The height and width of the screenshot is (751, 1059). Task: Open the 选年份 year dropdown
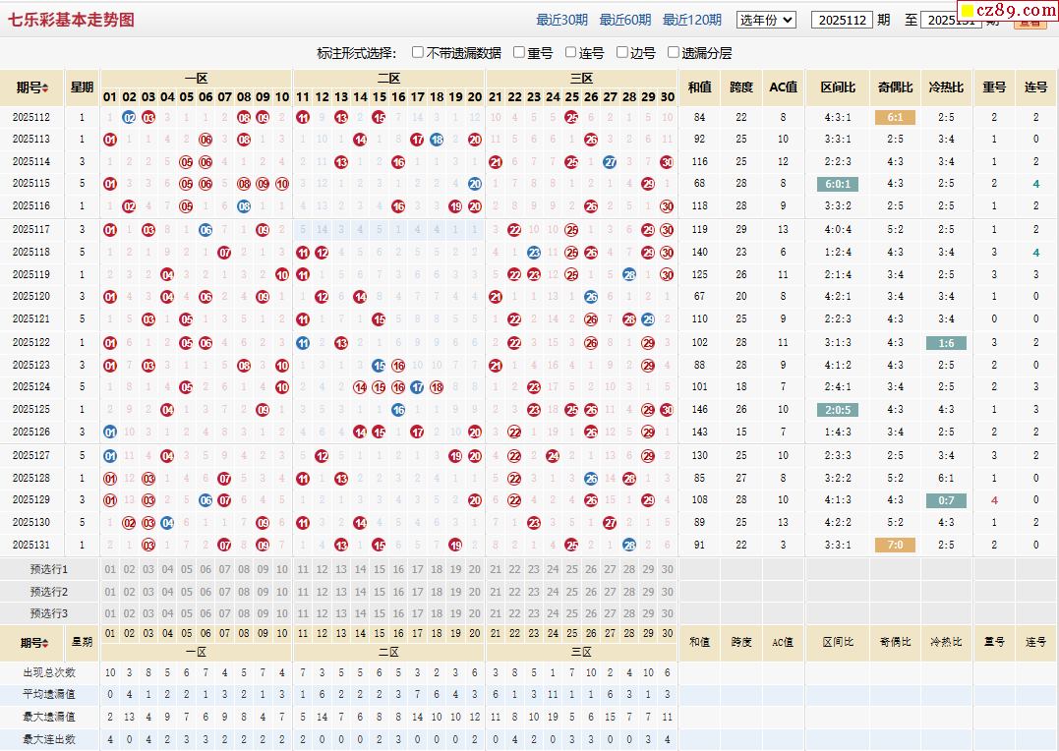(766, 20)
